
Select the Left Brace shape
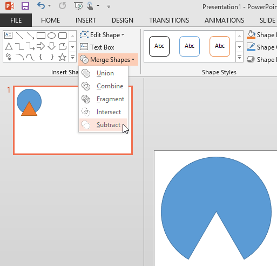[40, 57]
